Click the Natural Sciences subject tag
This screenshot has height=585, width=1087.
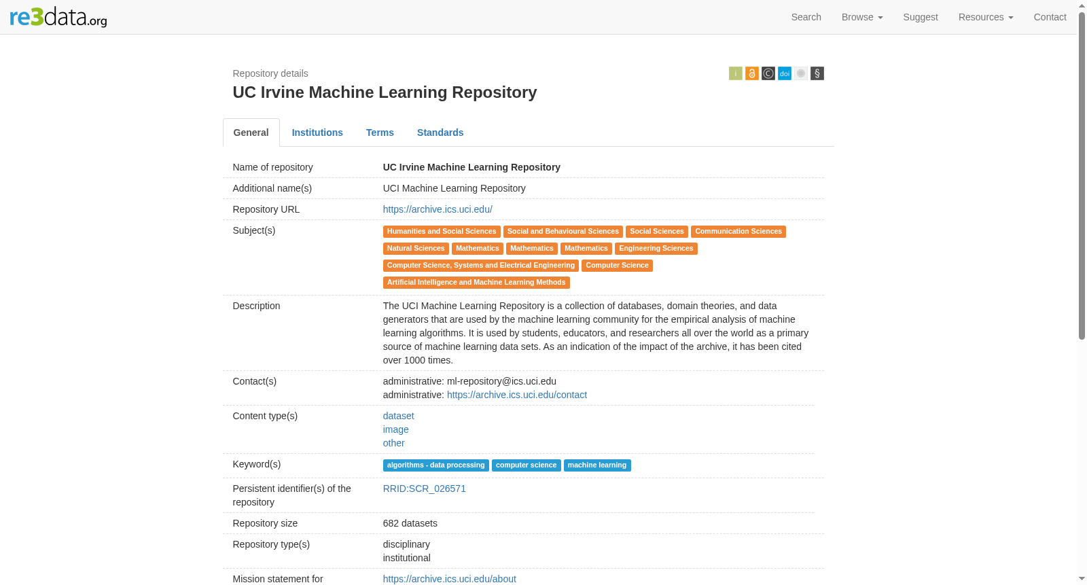416,249
